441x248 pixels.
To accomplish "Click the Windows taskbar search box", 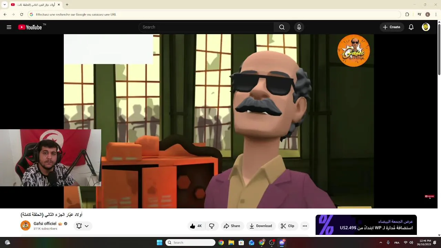I will 191,242.
